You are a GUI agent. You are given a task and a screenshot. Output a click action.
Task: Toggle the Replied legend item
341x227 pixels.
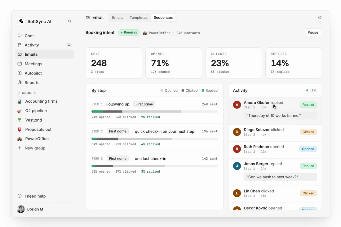(210, 91)
